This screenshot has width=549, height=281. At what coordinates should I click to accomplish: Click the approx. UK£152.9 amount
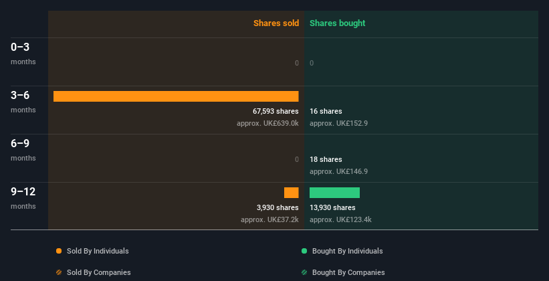click(x=338, y=123)
